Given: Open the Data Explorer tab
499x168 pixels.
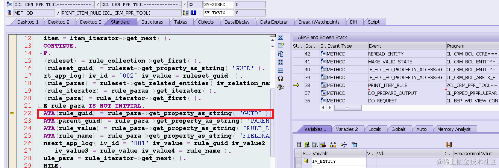Looking at the screenshot, I should [x=274, y=22].
